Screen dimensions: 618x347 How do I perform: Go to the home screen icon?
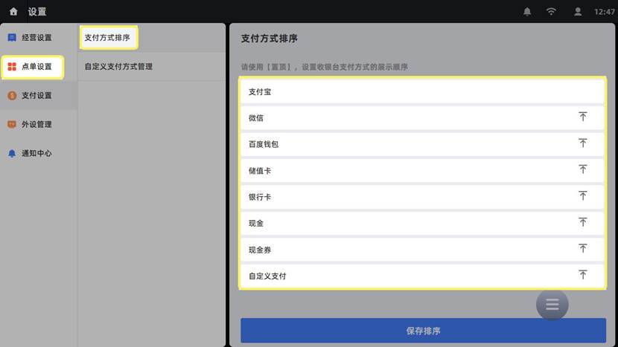point(13,11)
